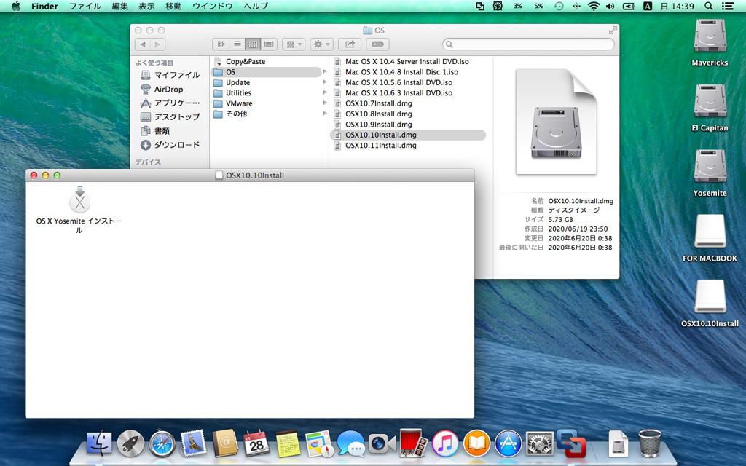Open Notes icon in Dock
This screenshot has width=746, height=466.
pyautogui.click(x=288, y=443)
